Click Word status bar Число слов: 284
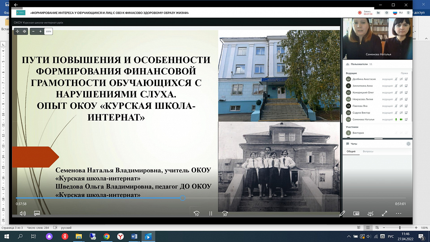Screen dimensions: 430x242 click(x=38, y=228)
